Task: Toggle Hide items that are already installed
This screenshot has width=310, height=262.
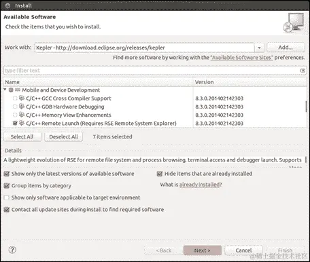Action: click(160, 174)
